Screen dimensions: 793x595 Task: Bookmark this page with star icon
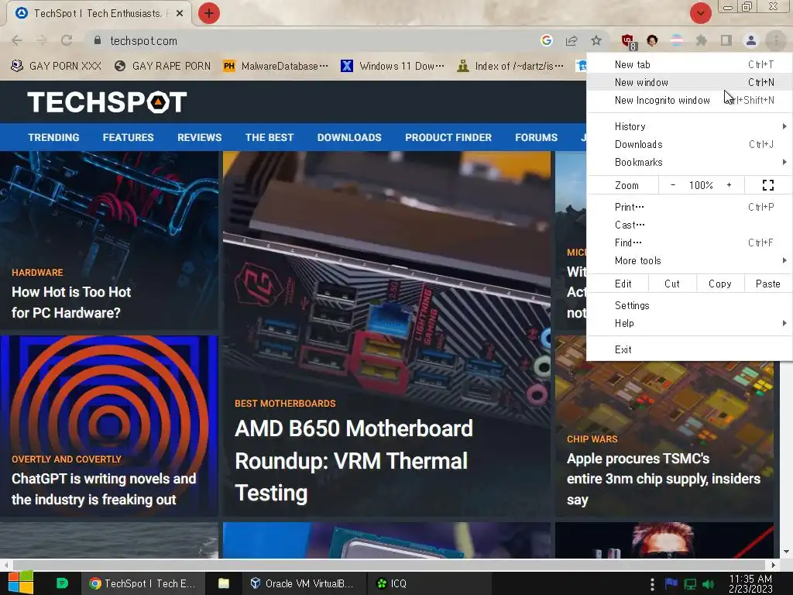point(596,40)
